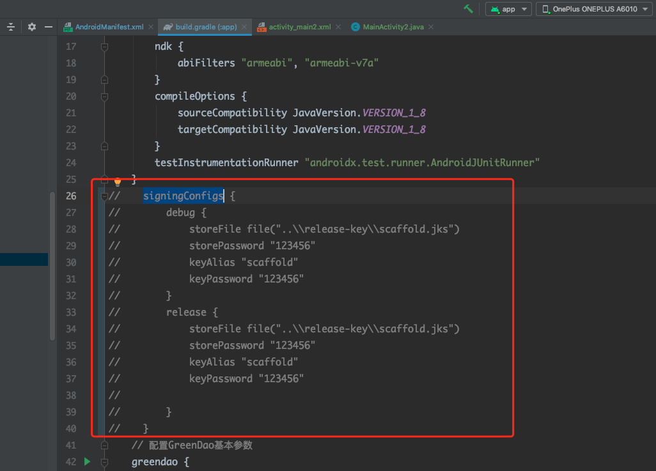
Task: Collapse the greendao block at line 42
Action: 105,462
